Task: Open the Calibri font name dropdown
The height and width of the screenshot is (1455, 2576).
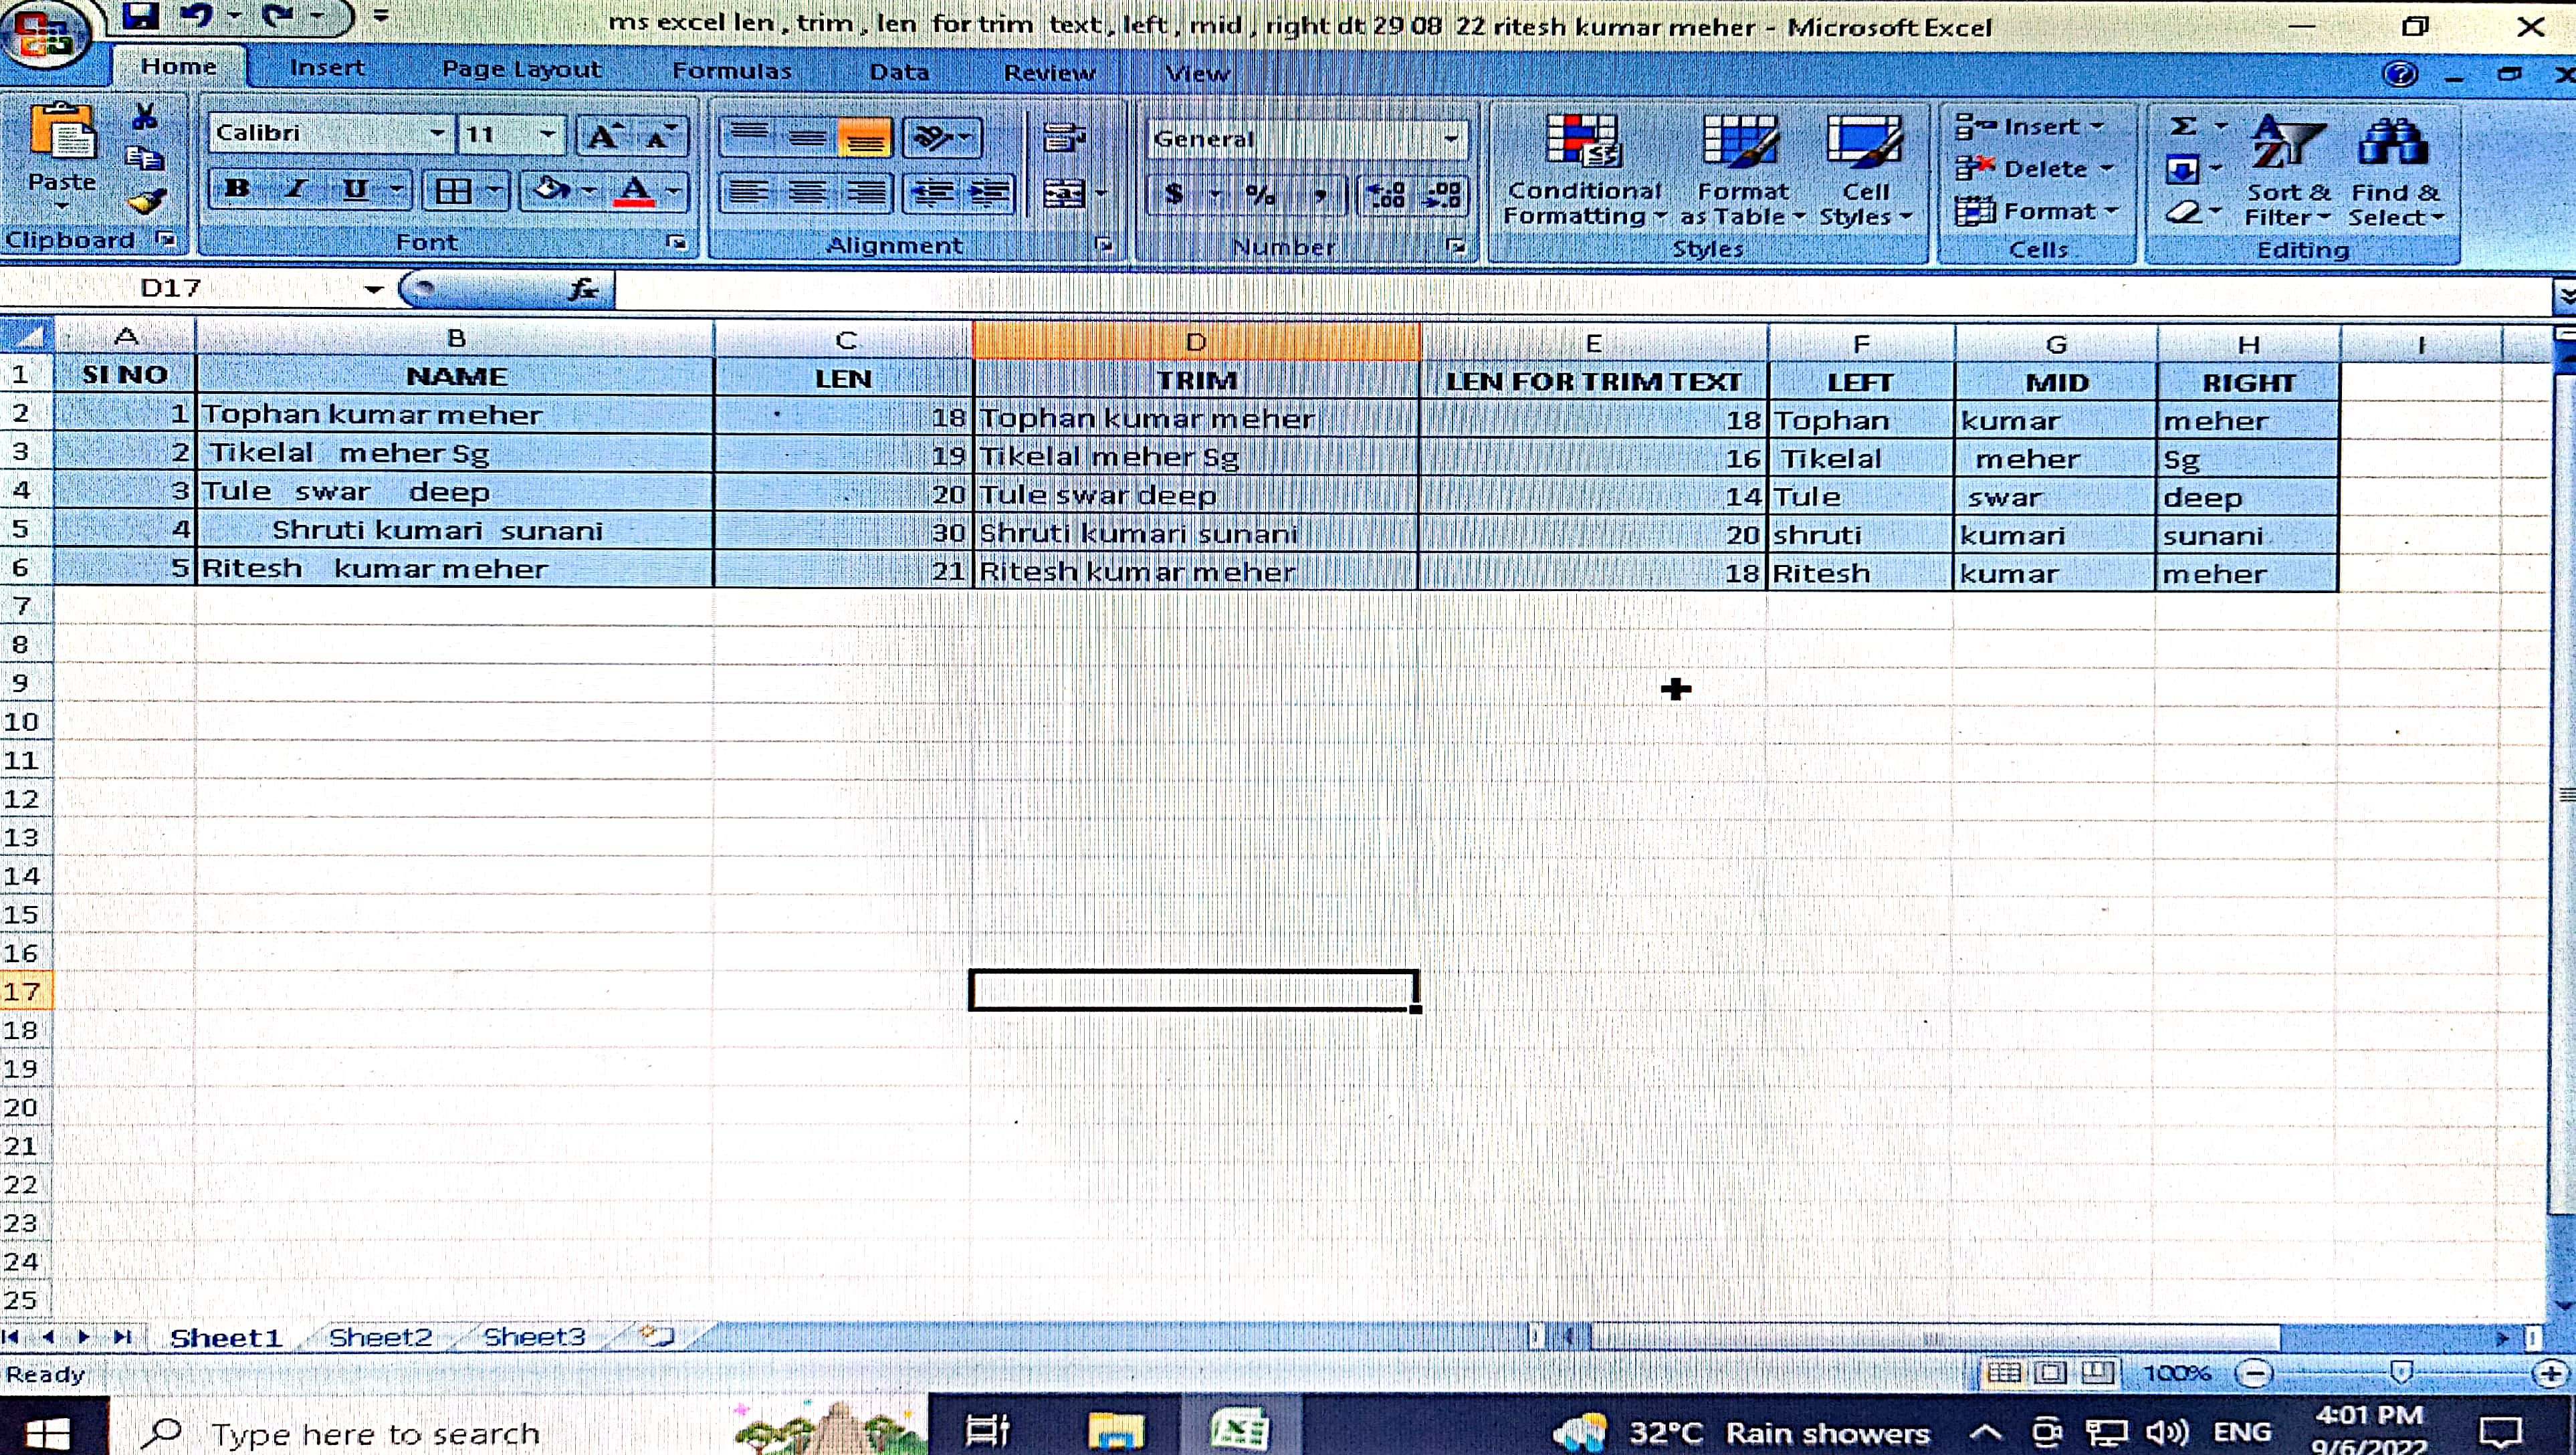Action: point(437,134)
